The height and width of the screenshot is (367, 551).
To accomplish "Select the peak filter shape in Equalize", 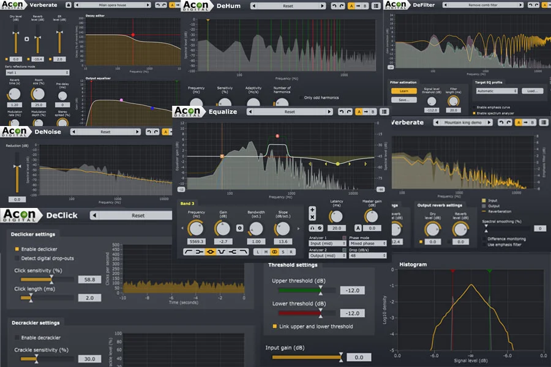I will (x=210, y=252).
